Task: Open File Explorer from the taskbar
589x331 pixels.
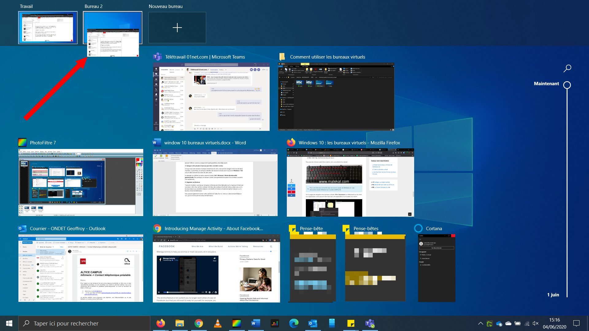Action: point(179,323)
